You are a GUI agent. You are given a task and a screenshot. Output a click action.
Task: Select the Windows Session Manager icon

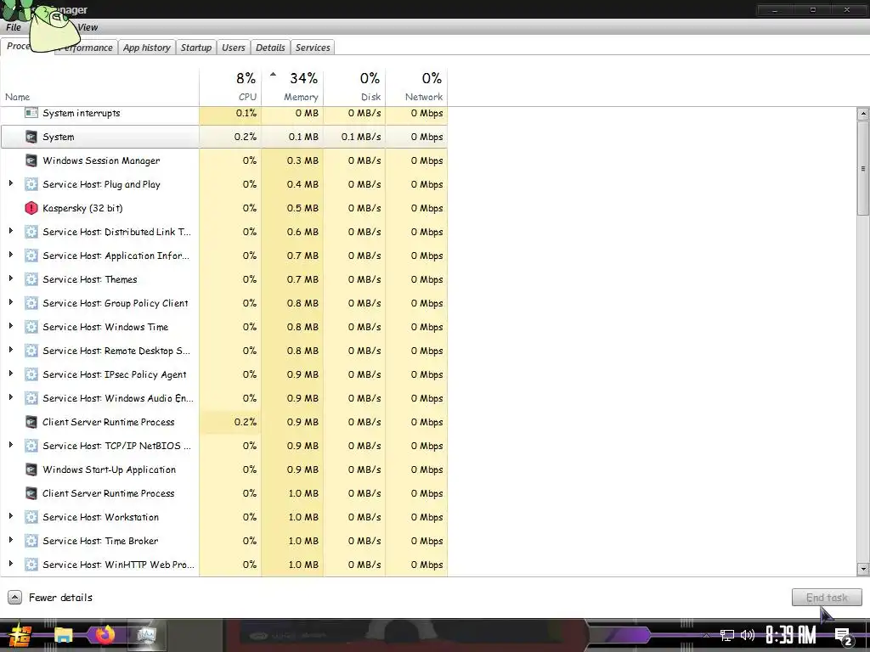(x=31, y=160)
